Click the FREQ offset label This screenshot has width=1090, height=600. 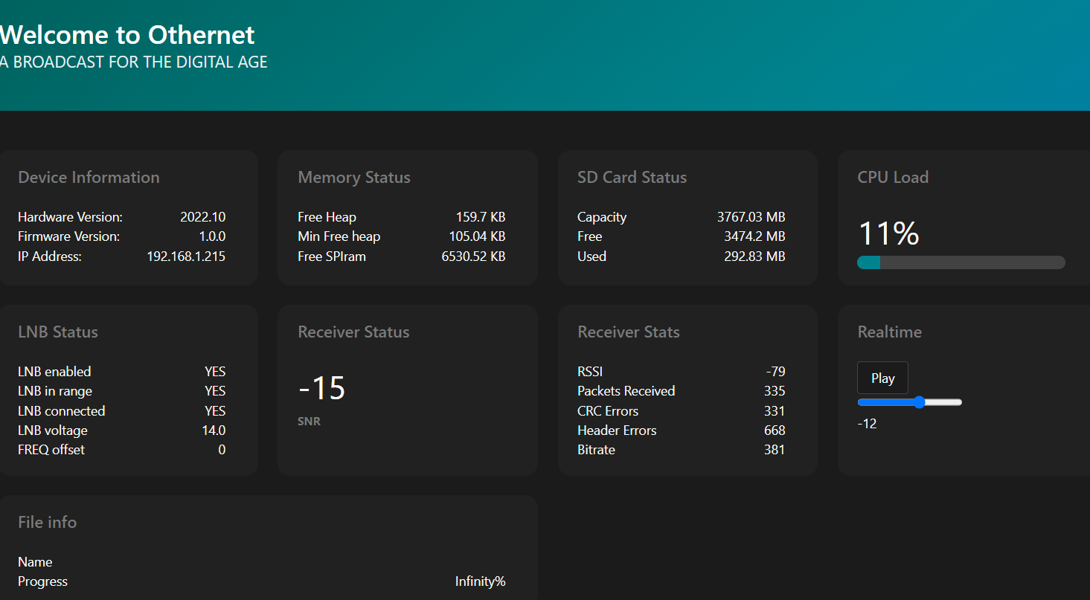coord(51,450)
